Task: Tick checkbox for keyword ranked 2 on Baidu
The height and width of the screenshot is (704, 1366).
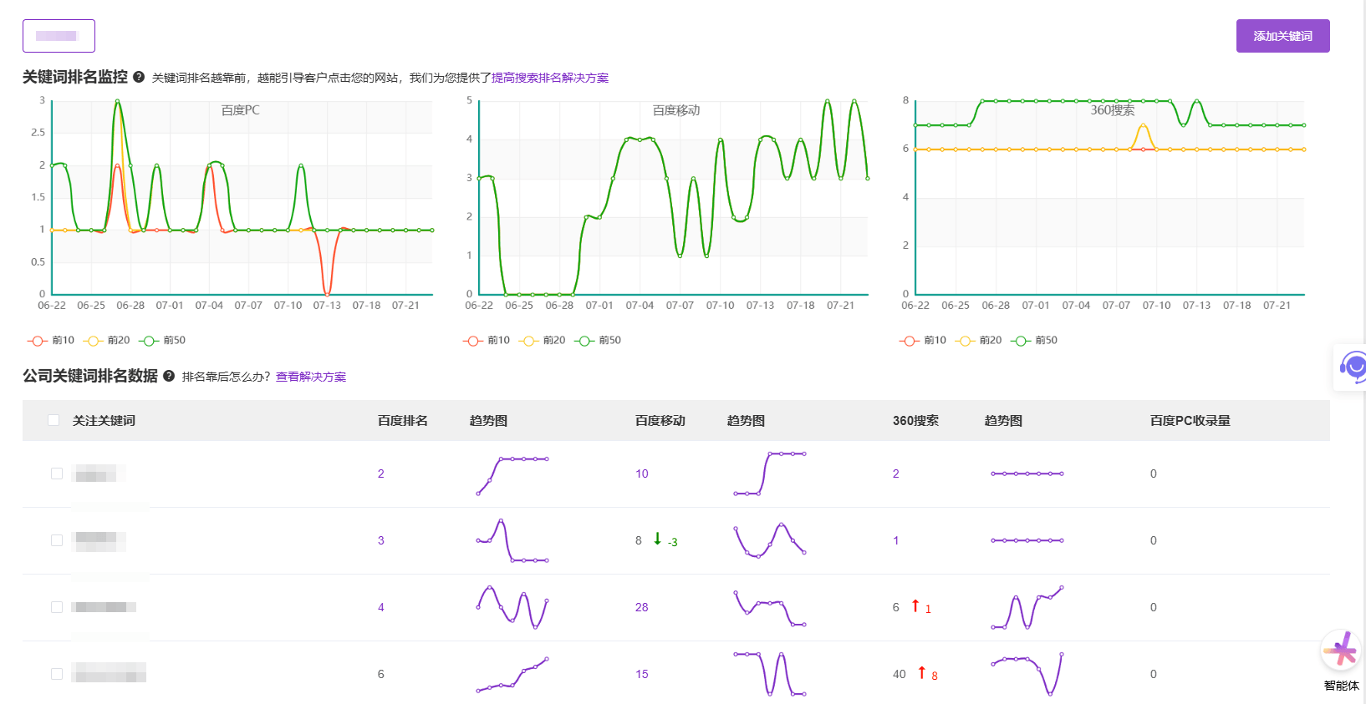Action: pos(57,474)
